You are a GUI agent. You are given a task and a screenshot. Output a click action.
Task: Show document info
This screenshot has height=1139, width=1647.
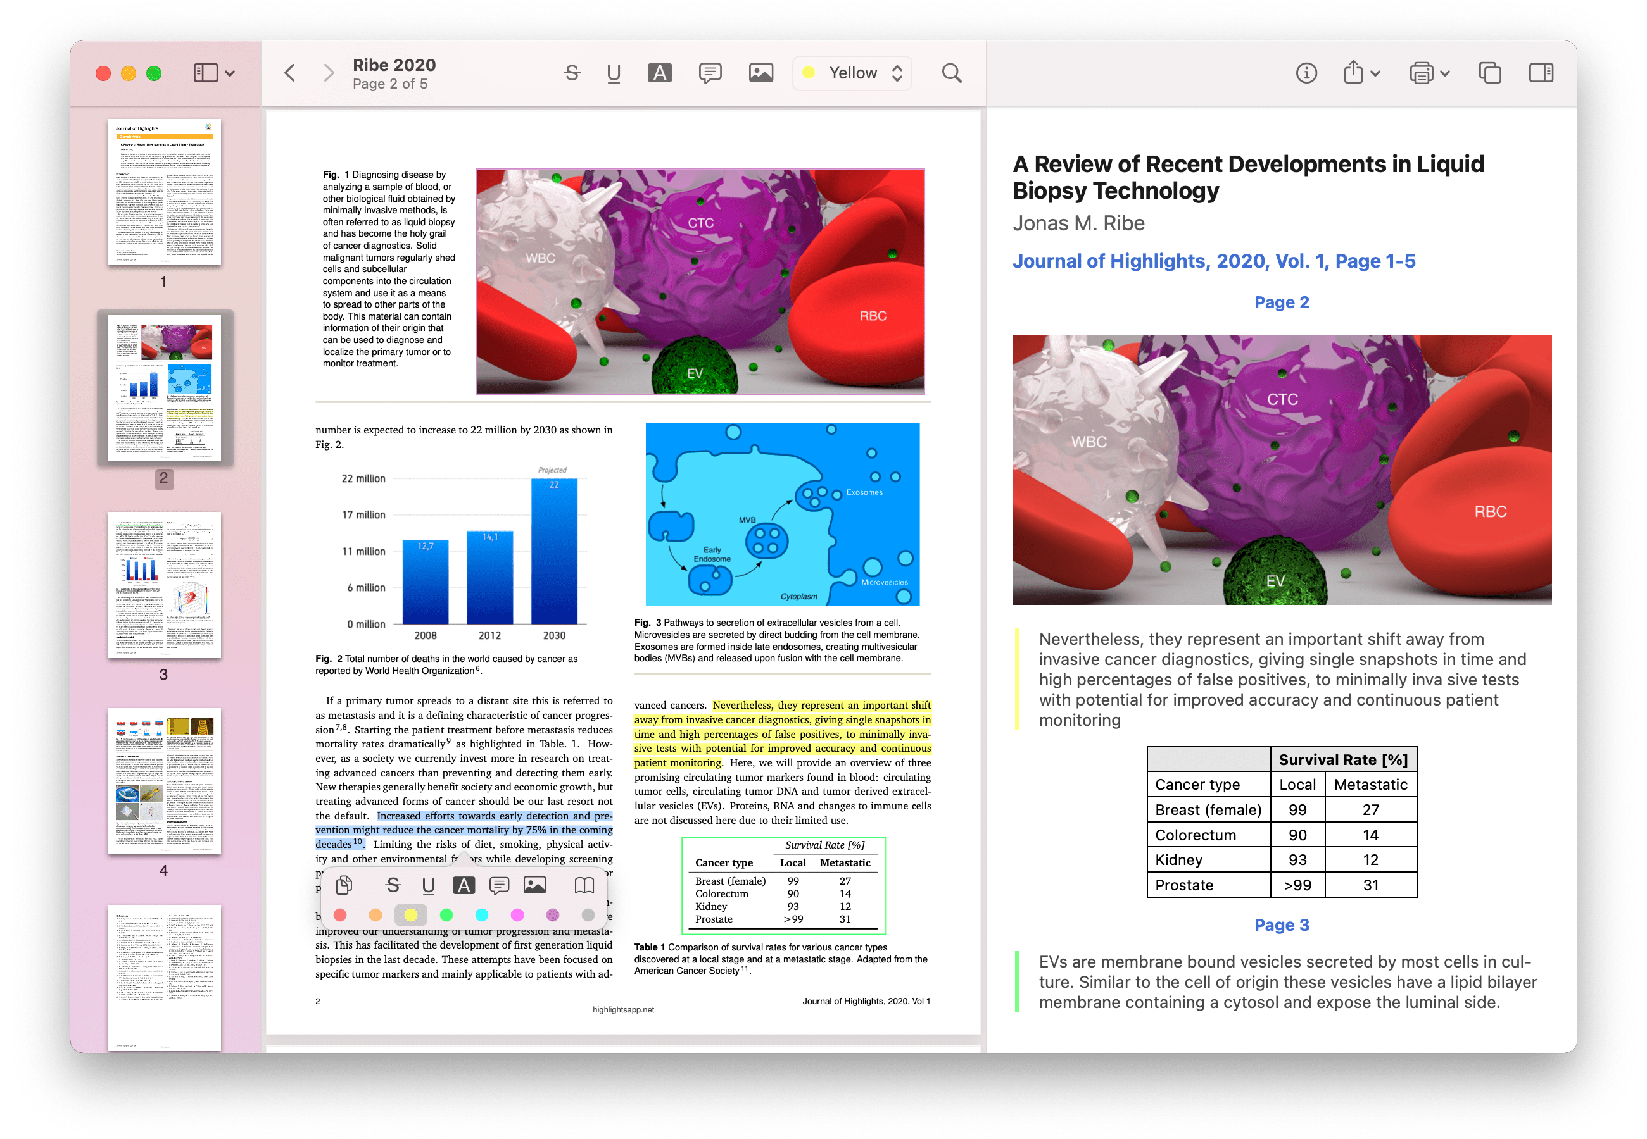(x=1306, y=73)
